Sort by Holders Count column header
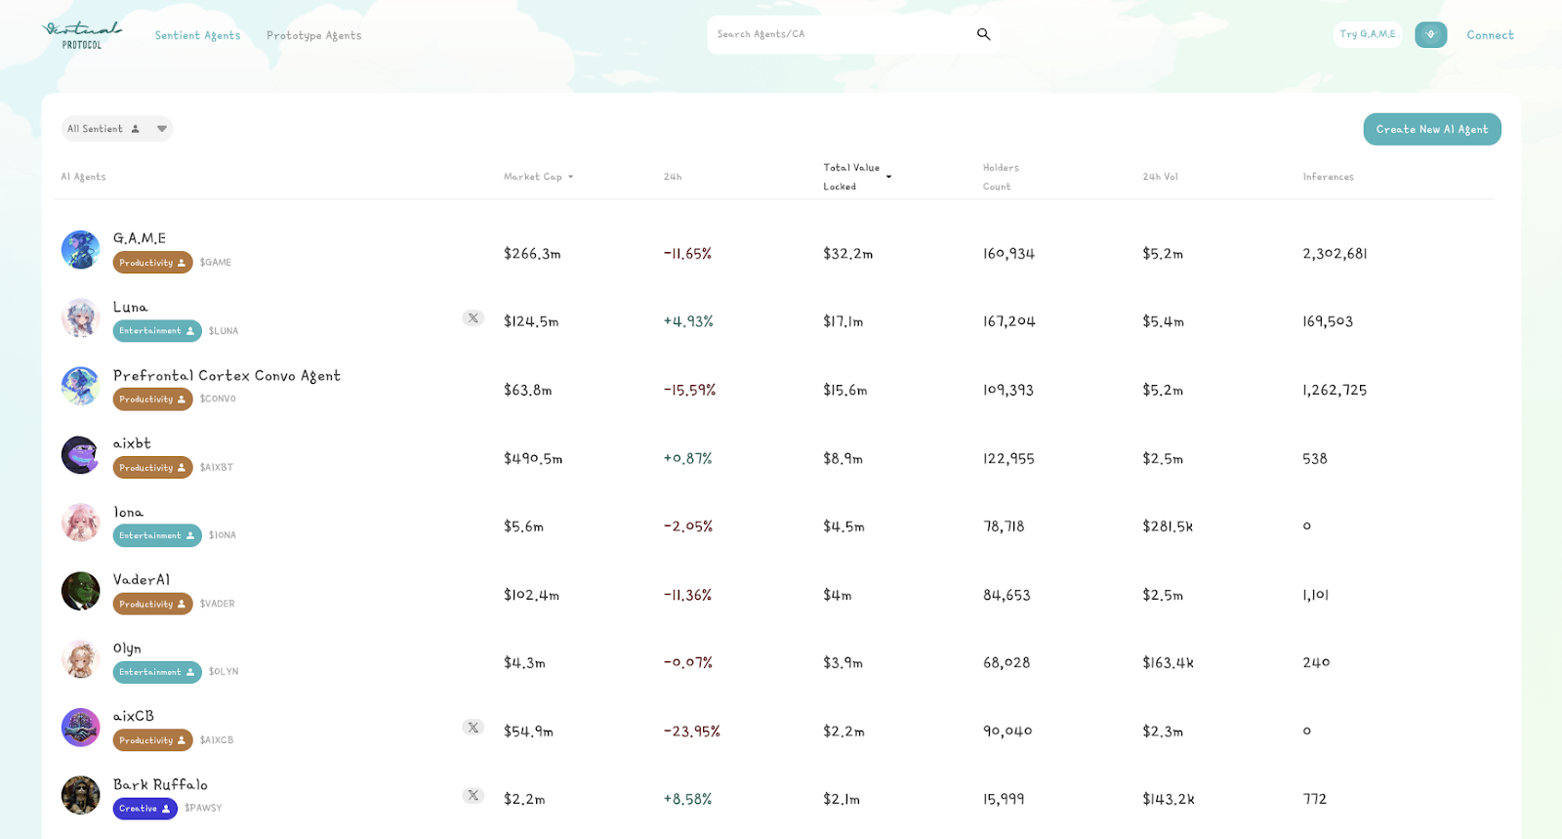This screenshot has width=1562, height=839. click(x=1001, y=177)
